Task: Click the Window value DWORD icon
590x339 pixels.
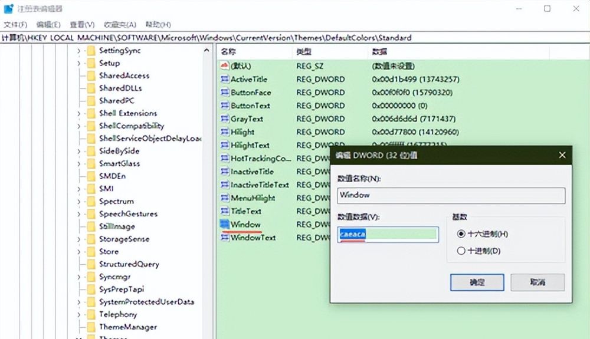Action: point(225,224)
